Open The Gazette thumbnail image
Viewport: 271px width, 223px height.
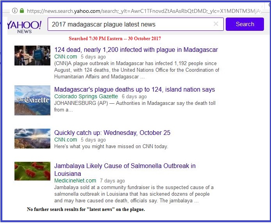(32, 100)
